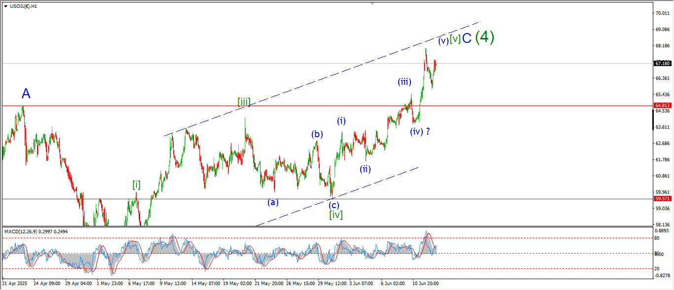Click the red 59.571 price level tag

click(662, 199)
